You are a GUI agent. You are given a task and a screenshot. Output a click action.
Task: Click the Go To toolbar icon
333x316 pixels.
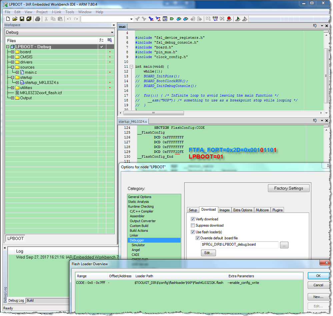(165, 19)
